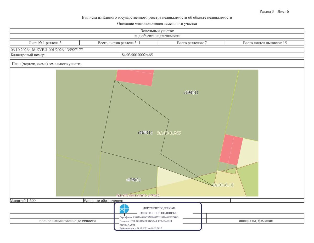Click the "Всего разделов: 7" cell
The width and height of the screenshot is (314, 243).
coord(192,43)
